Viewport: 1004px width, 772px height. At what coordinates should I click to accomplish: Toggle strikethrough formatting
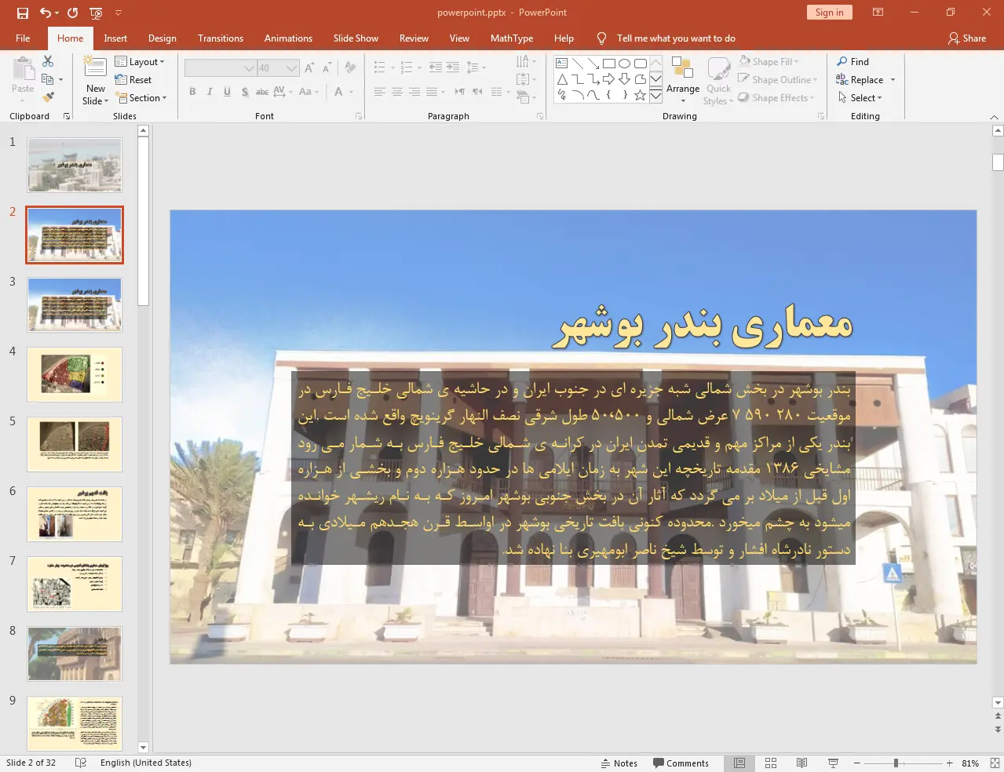click(262, 92)
